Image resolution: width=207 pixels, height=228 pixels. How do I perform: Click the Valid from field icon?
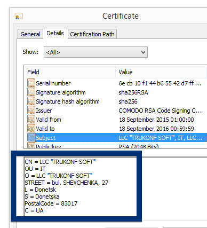pos(31,120)
